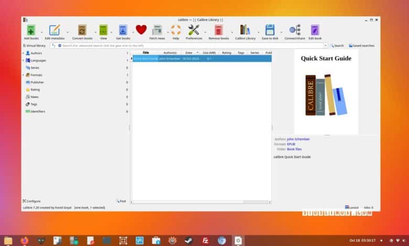Click the Jobs indicator in status bar

click(368, 207)
